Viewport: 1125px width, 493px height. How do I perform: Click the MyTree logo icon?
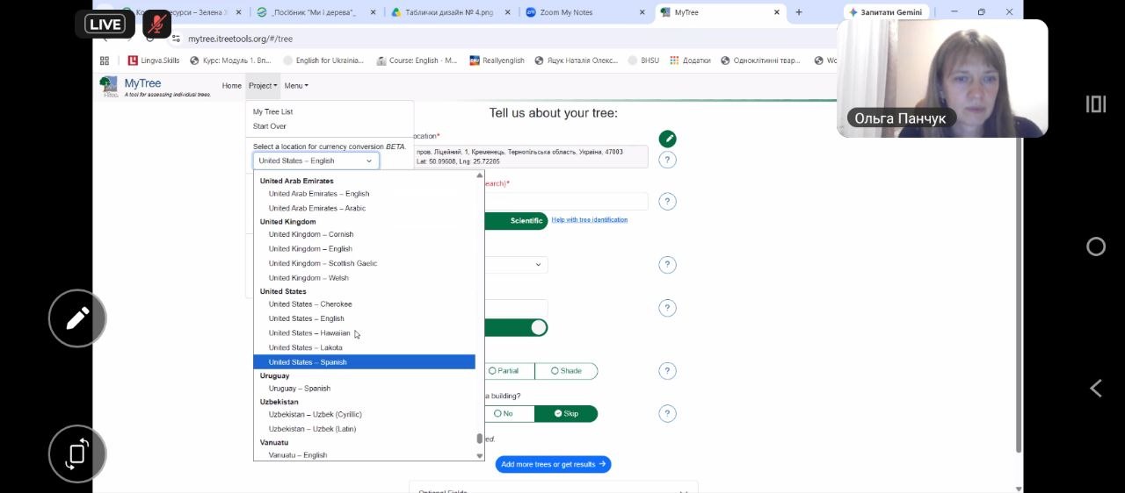[108, 86]
